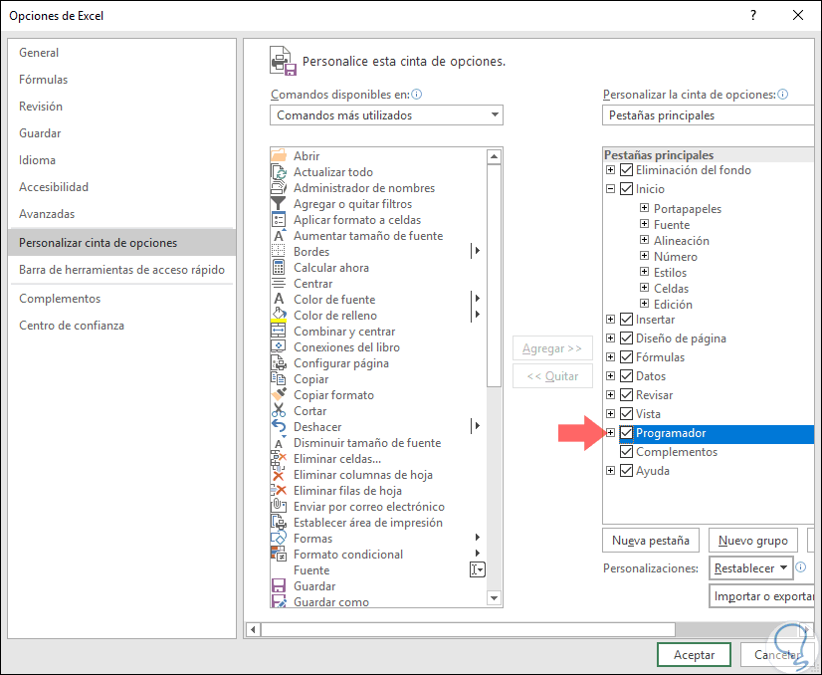Click the Enviar por correo electrónico icon

point(279,506)
